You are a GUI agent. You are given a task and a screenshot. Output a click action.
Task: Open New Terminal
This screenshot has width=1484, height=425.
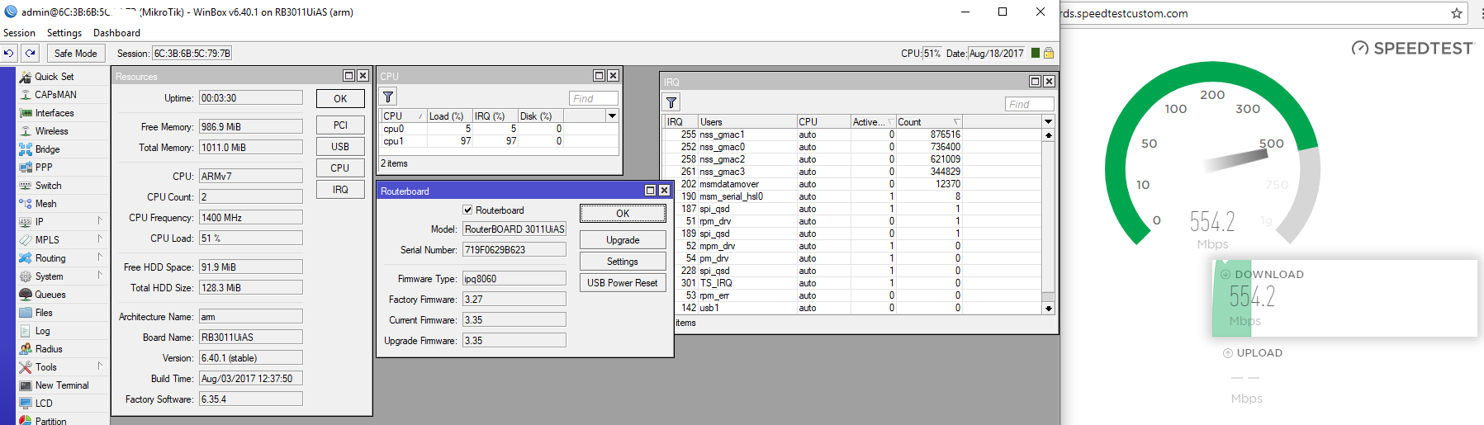[61, 385]
